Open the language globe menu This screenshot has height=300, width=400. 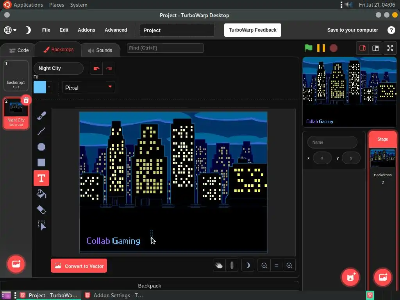(10, 30)
